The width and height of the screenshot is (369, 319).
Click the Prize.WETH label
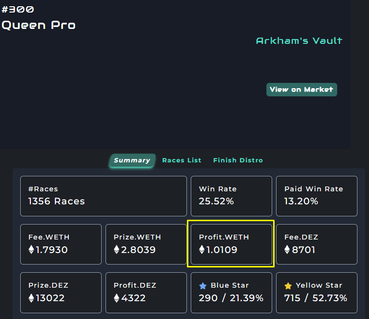click(137, 237)
